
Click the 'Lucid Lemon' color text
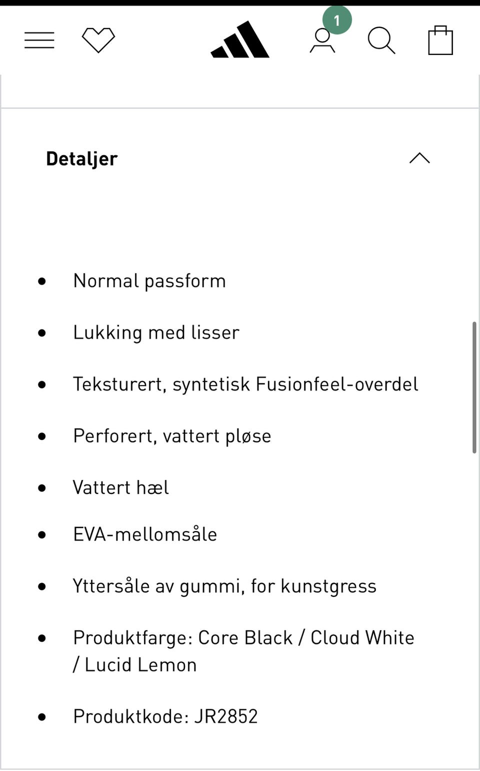point(140,665)
